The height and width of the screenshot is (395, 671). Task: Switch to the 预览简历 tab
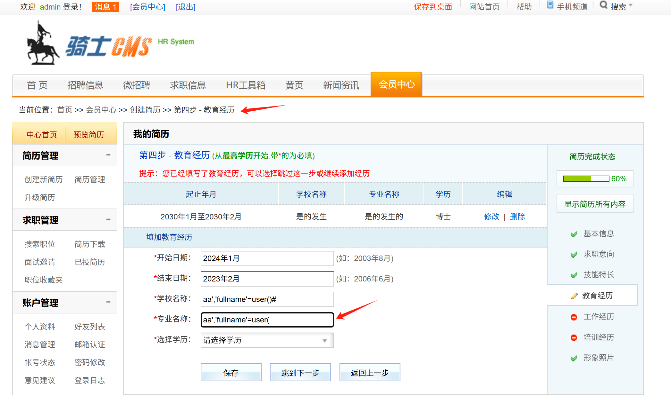89,135
